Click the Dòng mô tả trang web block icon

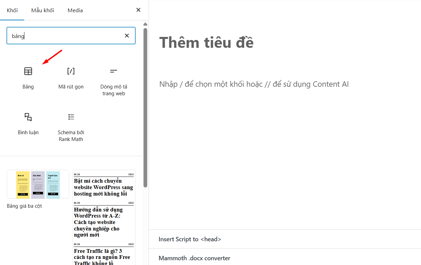point(113,71)
